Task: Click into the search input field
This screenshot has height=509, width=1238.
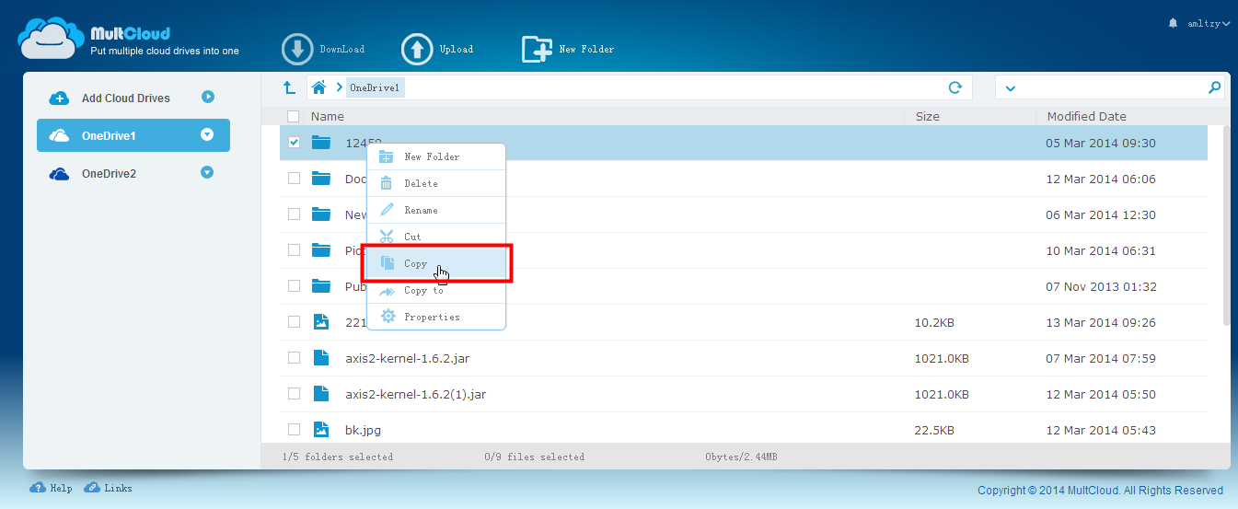Action: [1109, 87]
